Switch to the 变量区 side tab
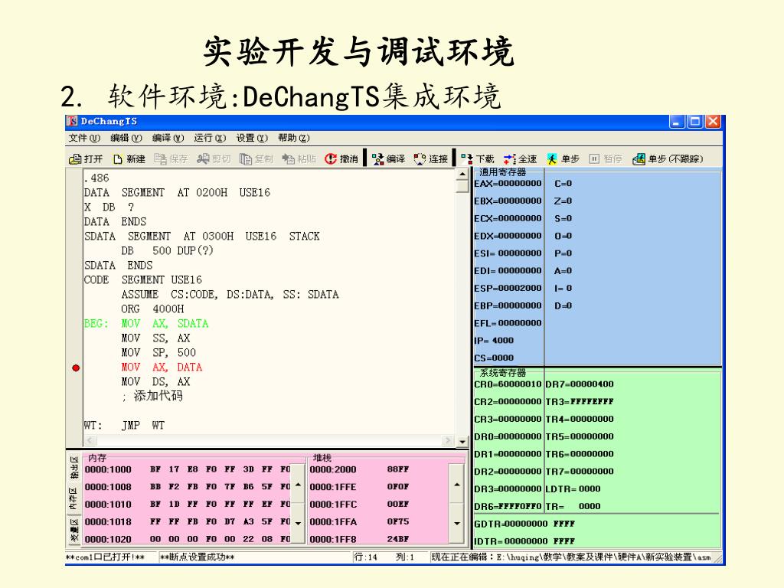Image resolution: width=784 pixels, height=588 pixels. click(x=74, y=530)
